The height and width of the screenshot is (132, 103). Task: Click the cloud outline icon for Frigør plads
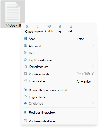pos(25,96)
